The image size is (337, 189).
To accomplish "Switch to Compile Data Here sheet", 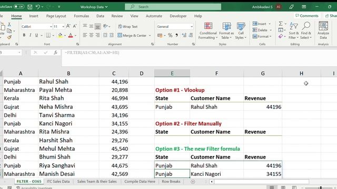I will (x=140, y=181).
